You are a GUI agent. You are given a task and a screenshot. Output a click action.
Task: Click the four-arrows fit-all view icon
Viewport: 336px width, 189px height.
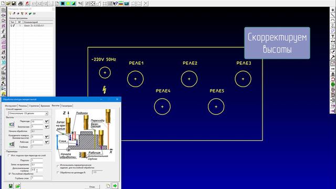pos(93,4)
